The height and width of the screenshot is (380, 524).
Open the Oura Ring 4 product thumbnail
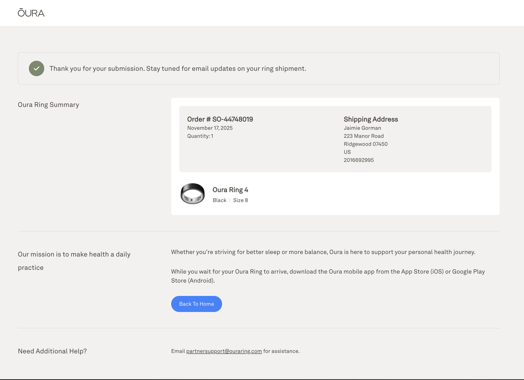tap(192, 194)
